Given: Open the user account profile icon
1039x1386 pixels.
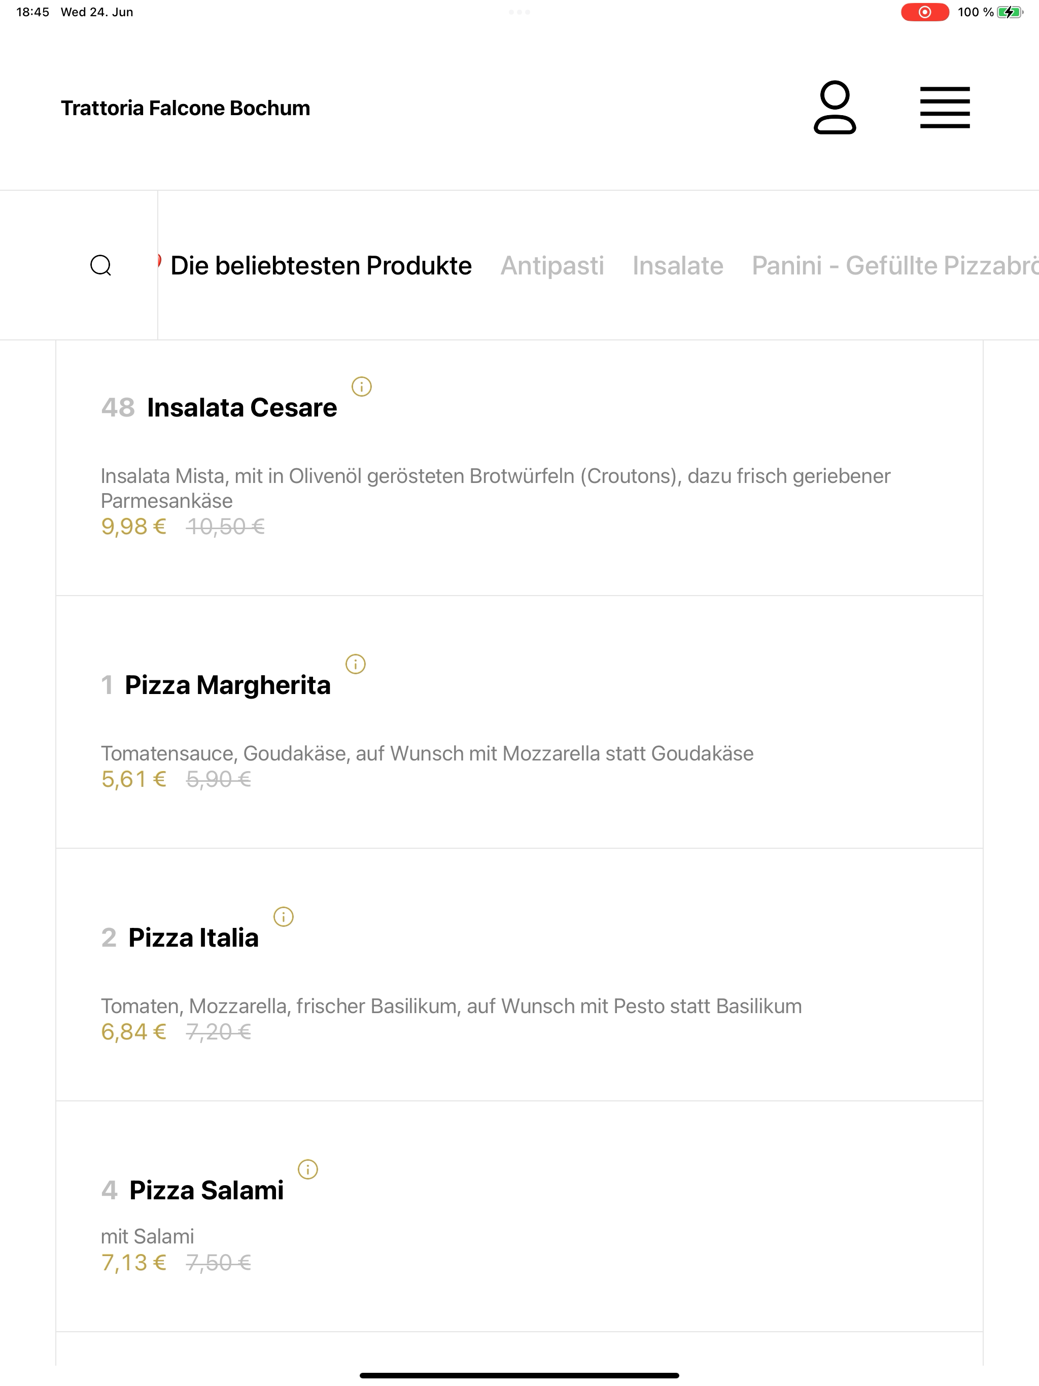Looking at the screenshot, I should 834,107.
